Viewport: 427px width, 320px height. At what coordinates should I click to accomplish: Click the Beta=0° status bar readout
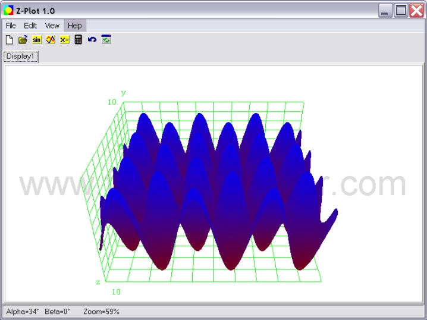[57, 312]
